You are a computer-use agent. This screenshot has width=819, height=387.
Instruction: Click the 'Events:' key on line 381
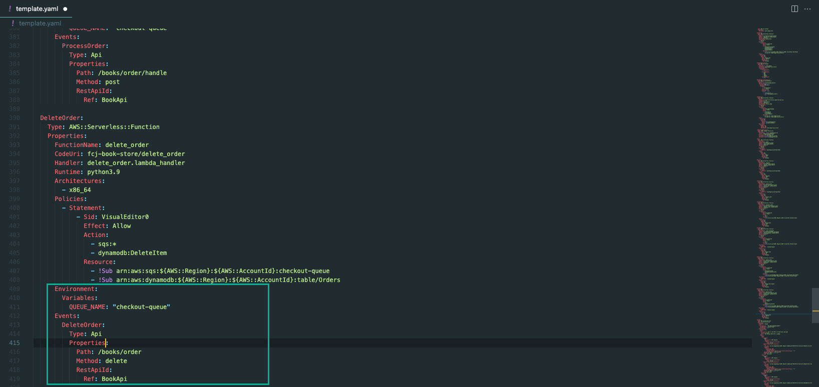pos(67,37)
